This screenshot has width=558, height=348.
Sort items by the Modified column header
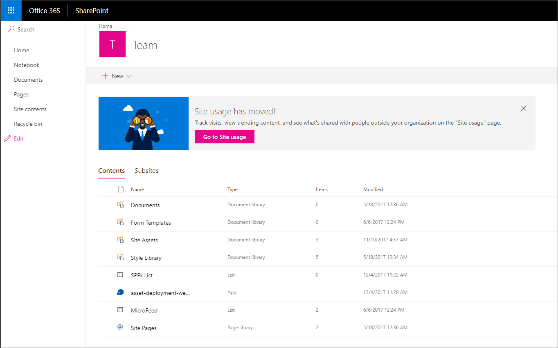click(373, 189)
